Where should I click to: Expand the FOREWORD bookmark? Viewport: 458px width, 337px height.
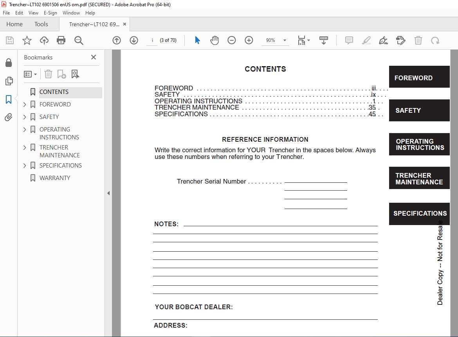(25, 105)
